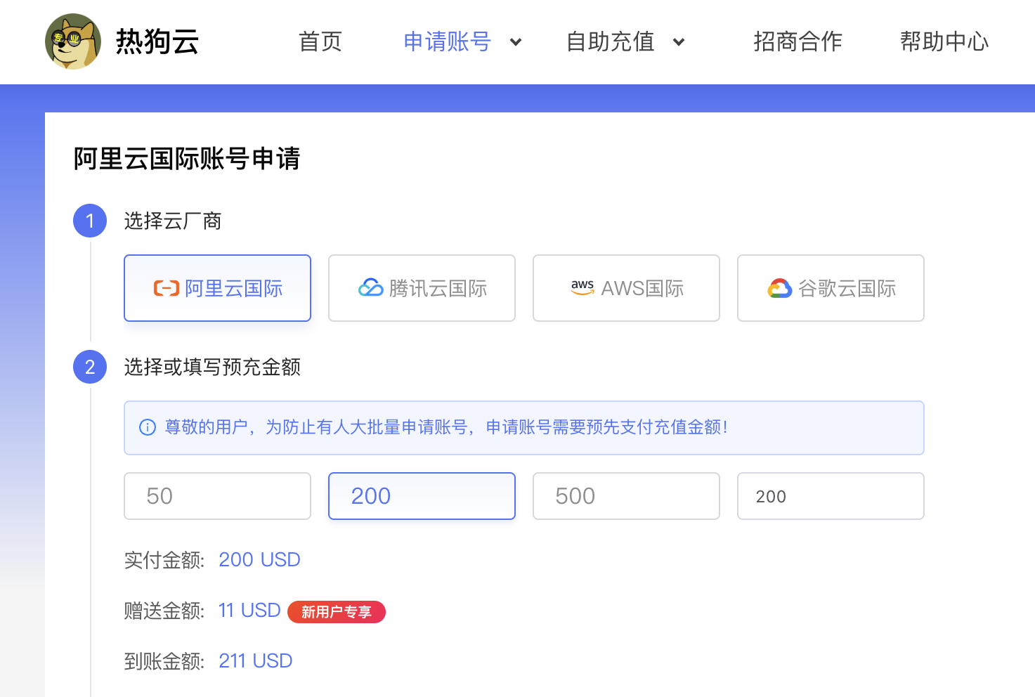Select the 200 preset amount option

(422, 496)
